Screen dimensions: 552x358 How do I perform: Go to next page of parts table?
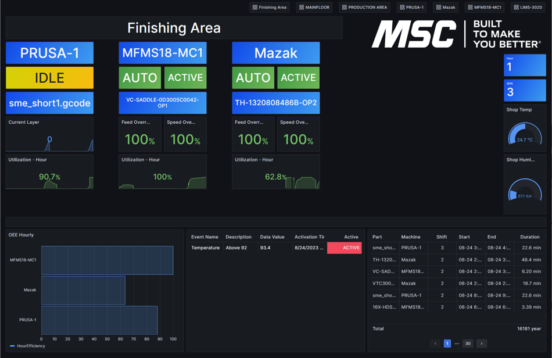pyautogui.click(x=482, y=343)
